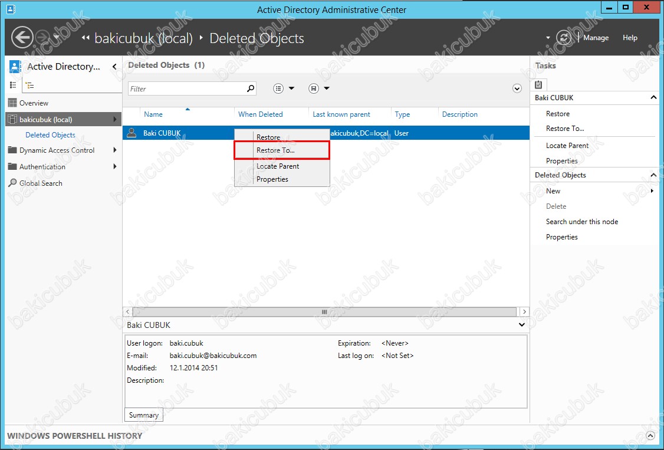
Task: Select the Baki CUBUK user row
Action: 326,133
